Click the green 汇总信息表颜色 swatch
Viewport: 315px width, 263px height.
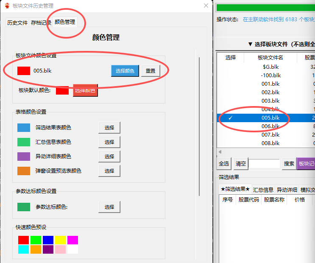[24, 142]
